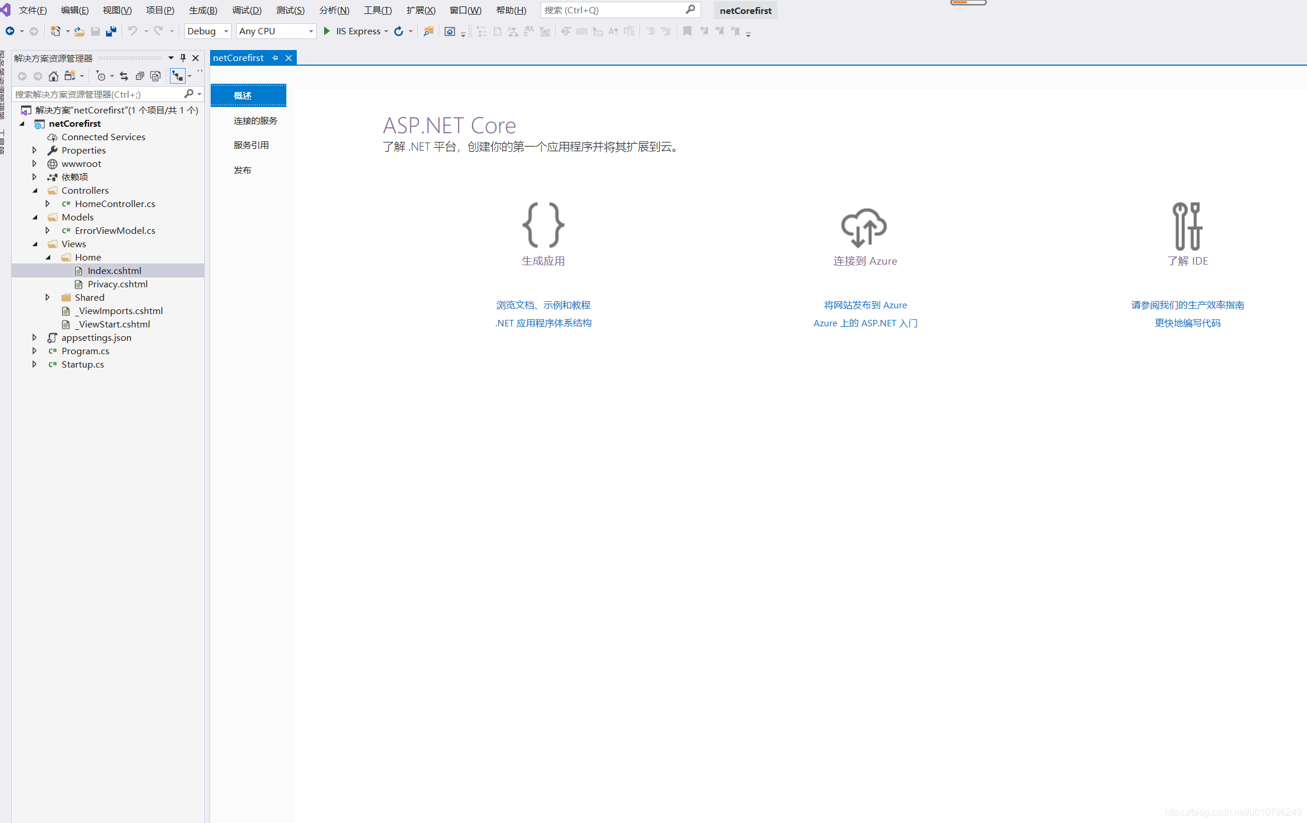Toggle the Preview Selected Items button
Viewport: 1307px width, 823px height.
(x=177, y=76)
